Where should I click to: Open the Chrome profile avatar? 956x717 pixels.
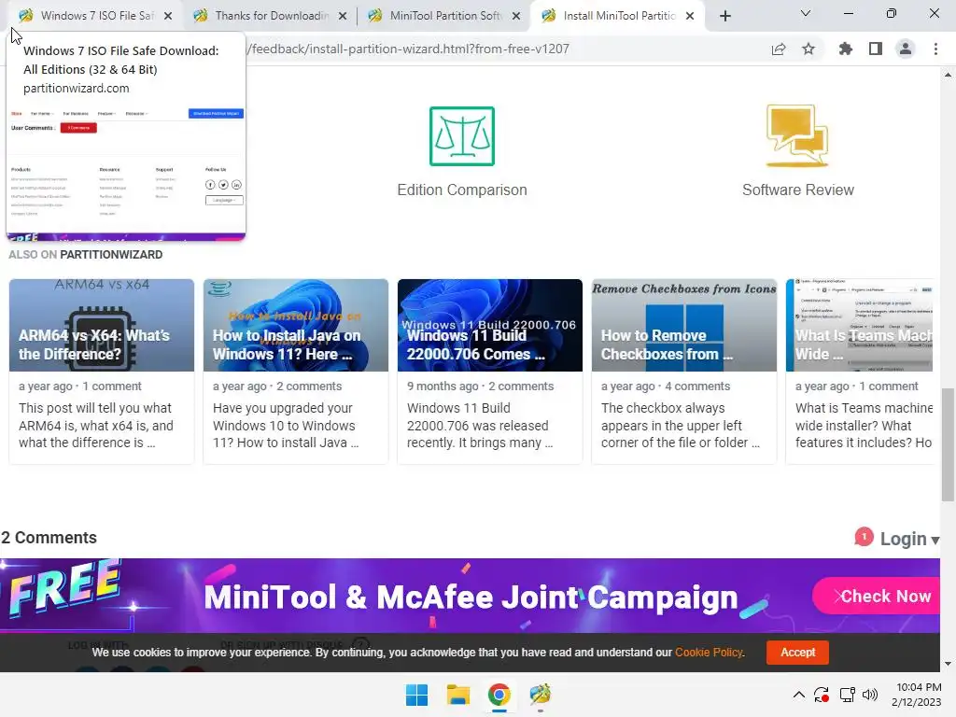pos(906,49)
